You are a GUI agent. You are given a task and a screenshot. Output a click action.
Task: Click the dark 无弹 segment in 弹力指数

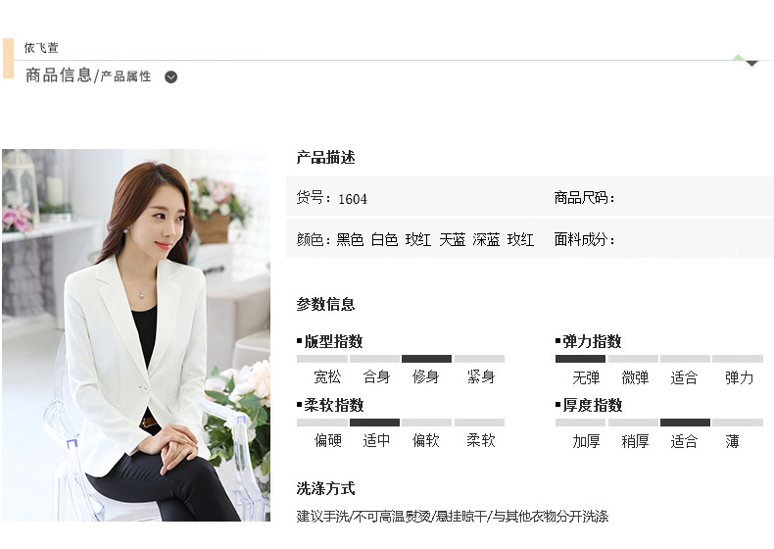point(580,359)
